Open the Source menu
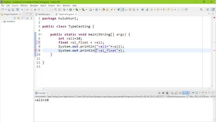The height and width of the screenshot is (122, 216). 15,5
